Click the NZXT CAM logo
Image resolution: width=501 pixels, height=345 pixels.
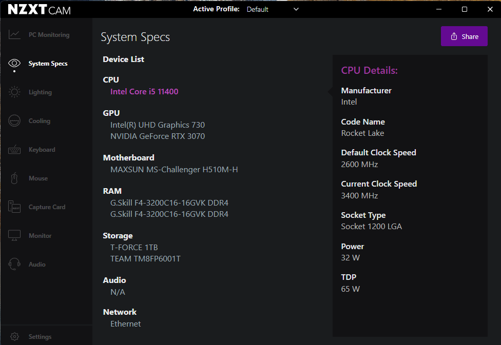tap(40, 10)
